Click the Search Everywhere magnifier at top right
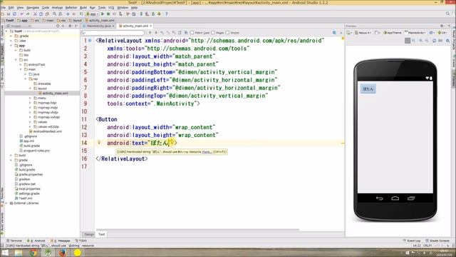This screenshot has height=257, width=456. tap(448, 14)
